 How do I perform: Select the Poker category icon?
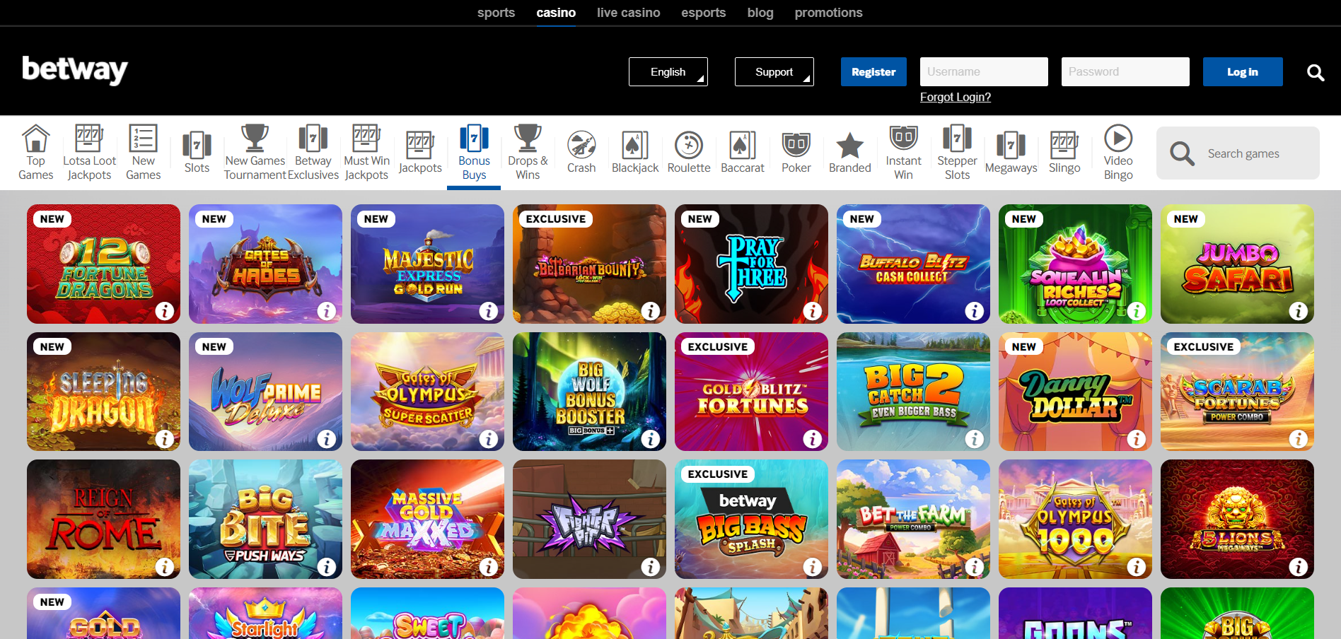(x=796, y=146)
